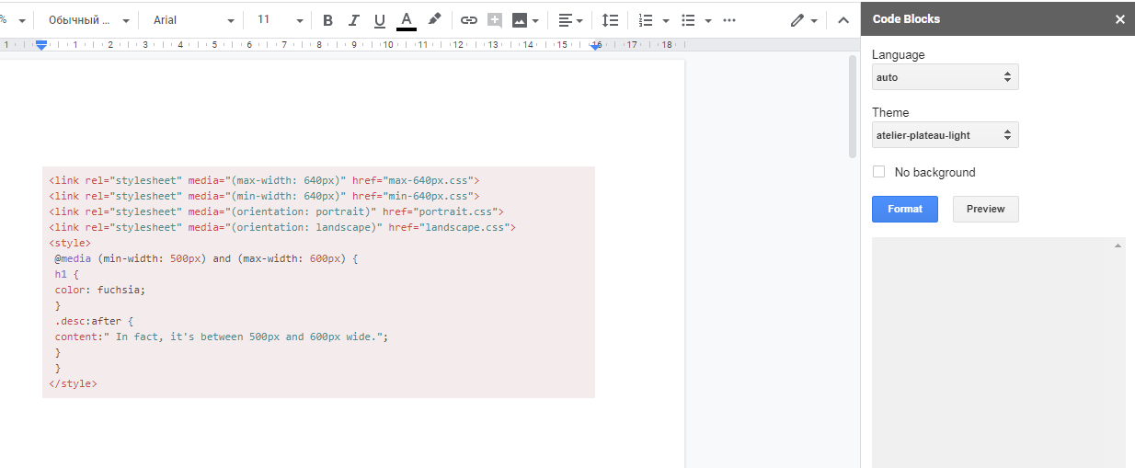Open line spacing options
Viewport: 1135px width, 468px height.
click(x=610, y=20)
